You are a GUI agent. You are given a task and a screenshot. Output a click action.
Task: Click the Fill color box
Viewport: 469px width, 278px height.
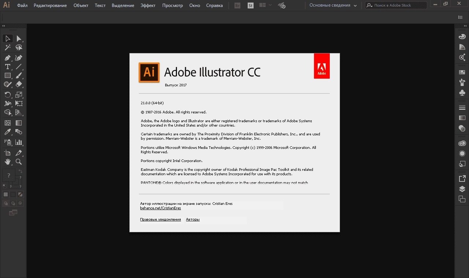[x=9, y=175]
